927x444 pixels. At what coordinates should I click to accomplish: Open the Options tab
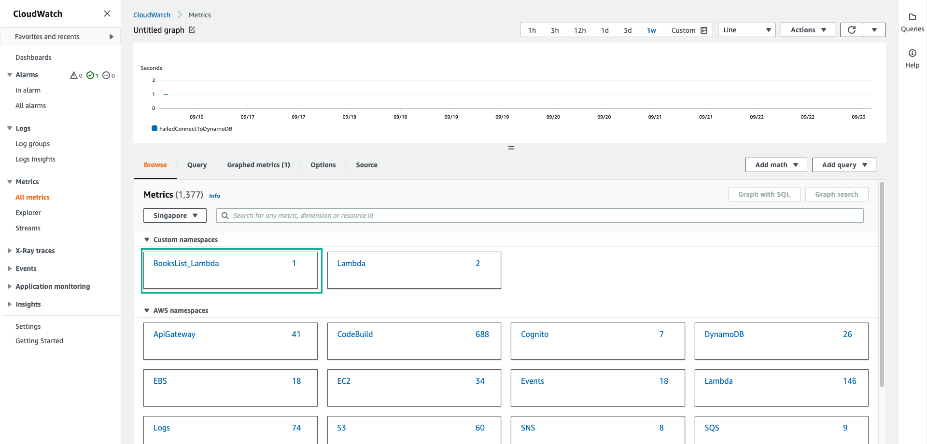point(323,165)
